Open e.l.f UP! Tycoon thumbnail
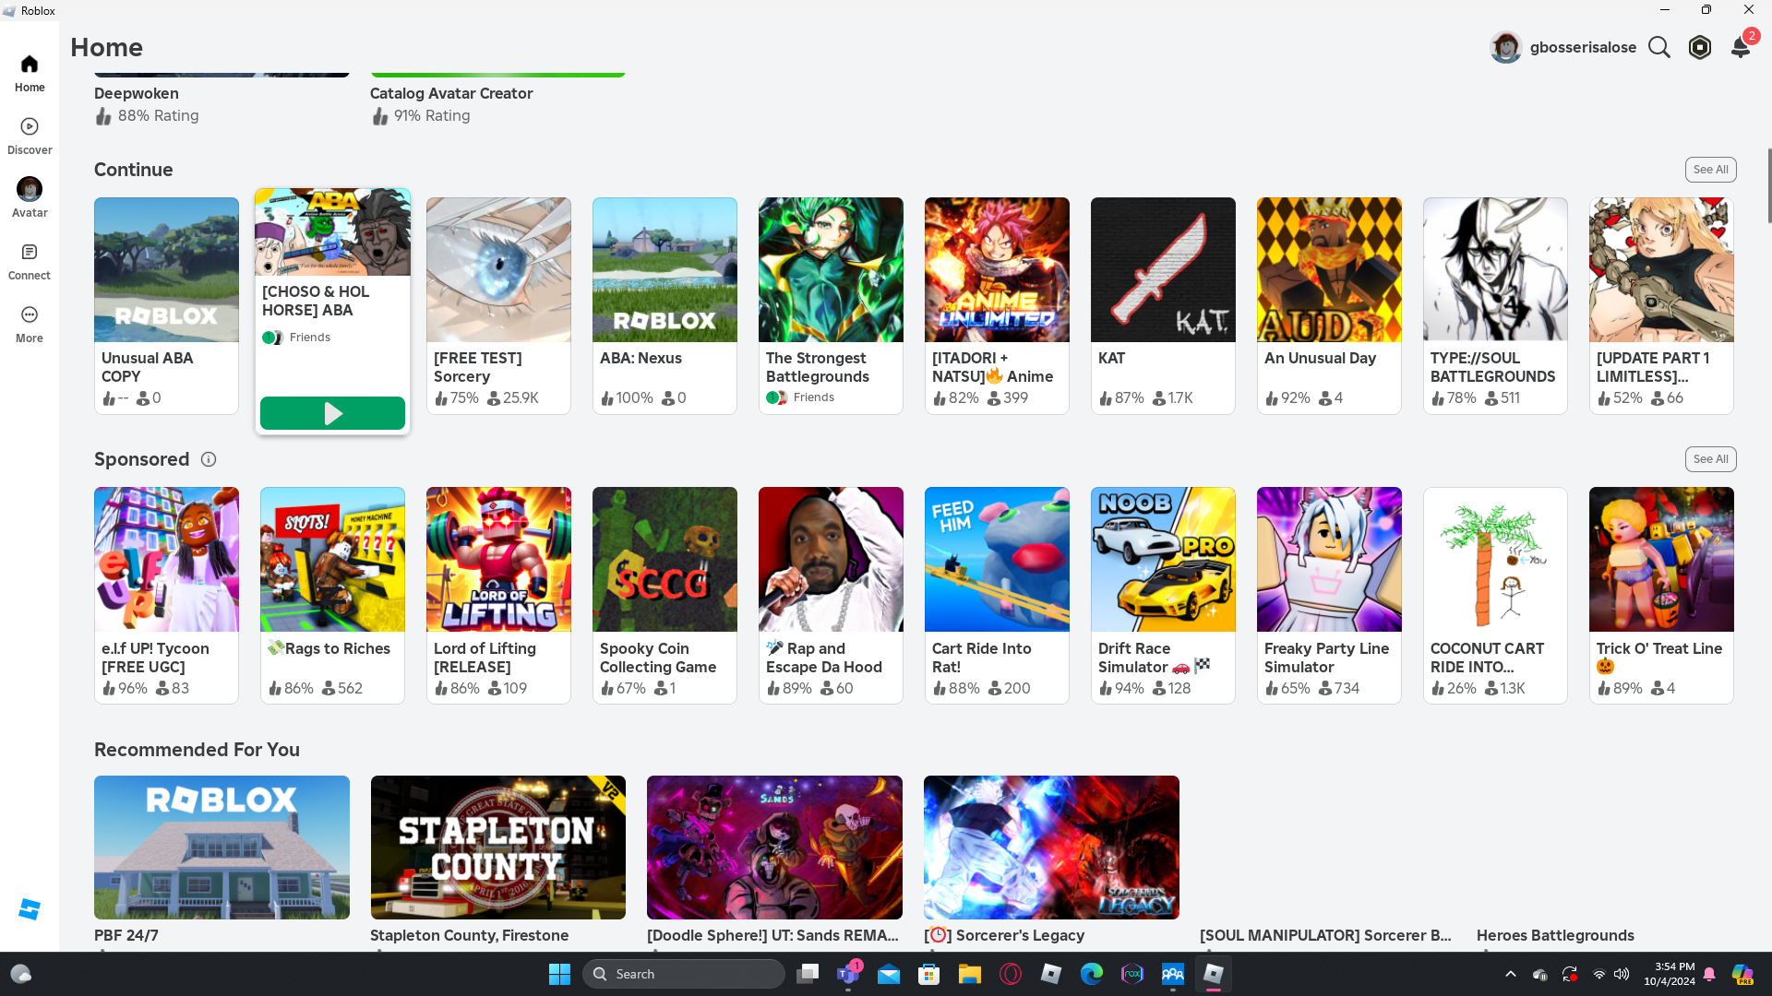The height and width of the screenshot is (996, 1772). click(166, 559)
